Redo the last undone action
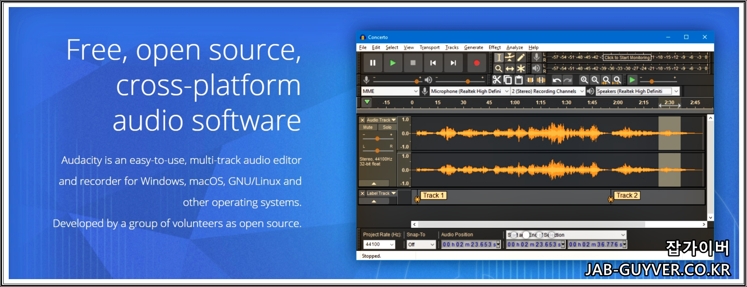Image resolution: width=747 pixels, height=287 pixels. pyautogui.click(x=568, y=80)
